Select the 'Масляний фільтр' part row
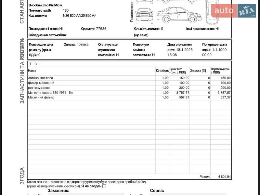The image size is (260, 195). (129, 97)
